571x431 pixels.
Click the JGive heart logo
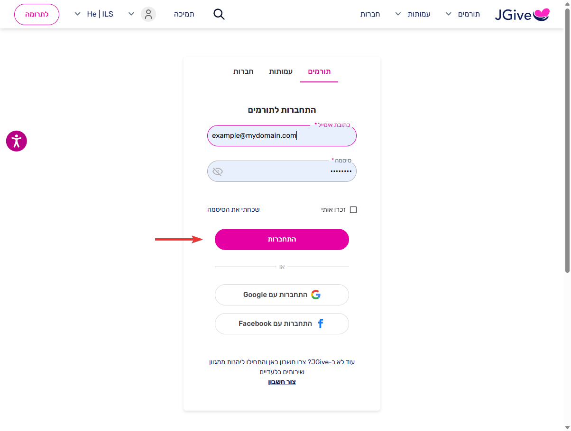click(522, 15)
